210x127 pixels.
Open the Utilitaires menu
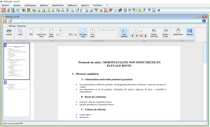[72, 5]
